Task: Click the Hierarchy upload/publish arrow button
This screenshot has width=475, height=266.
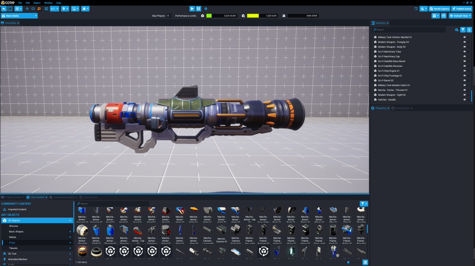Action: pos(469,30)
